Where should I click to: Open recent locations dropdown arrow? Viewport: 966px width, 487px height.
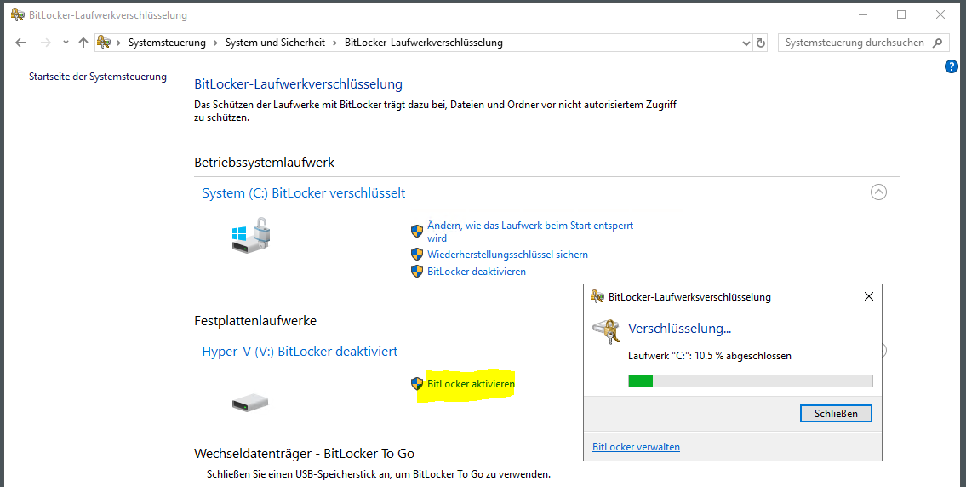pos(66,43)
